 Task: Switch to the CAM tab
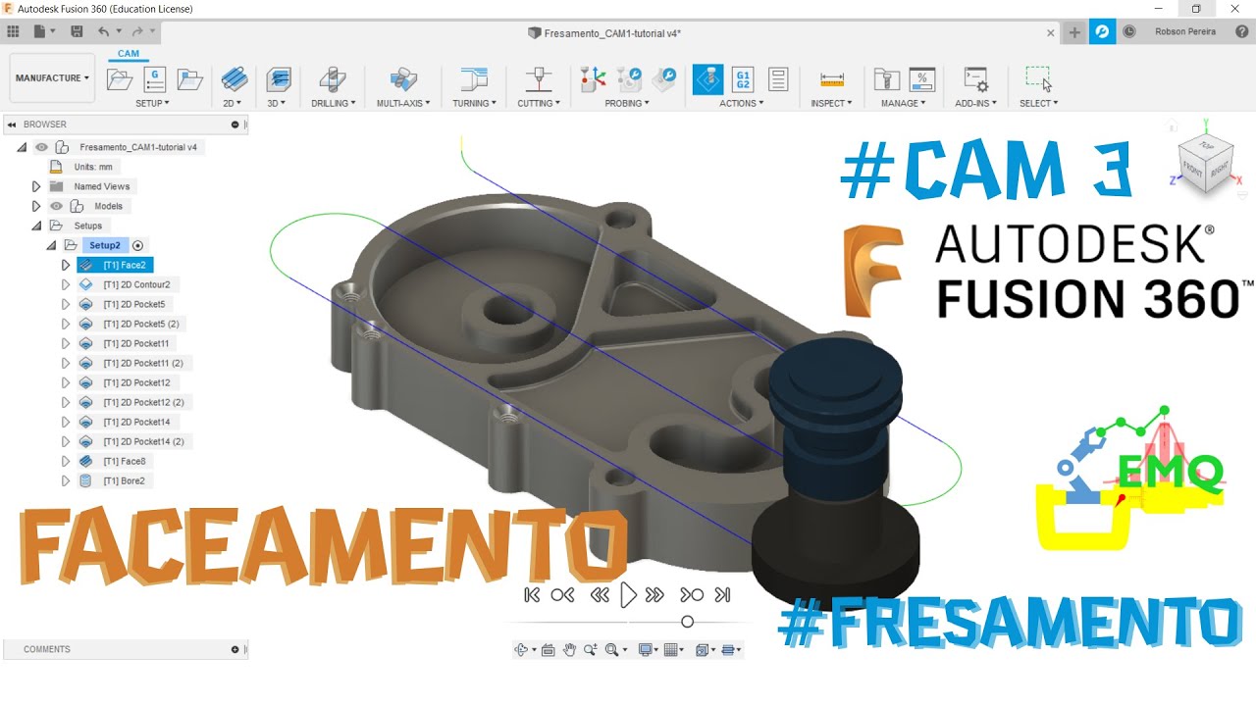tap(129, 54)
